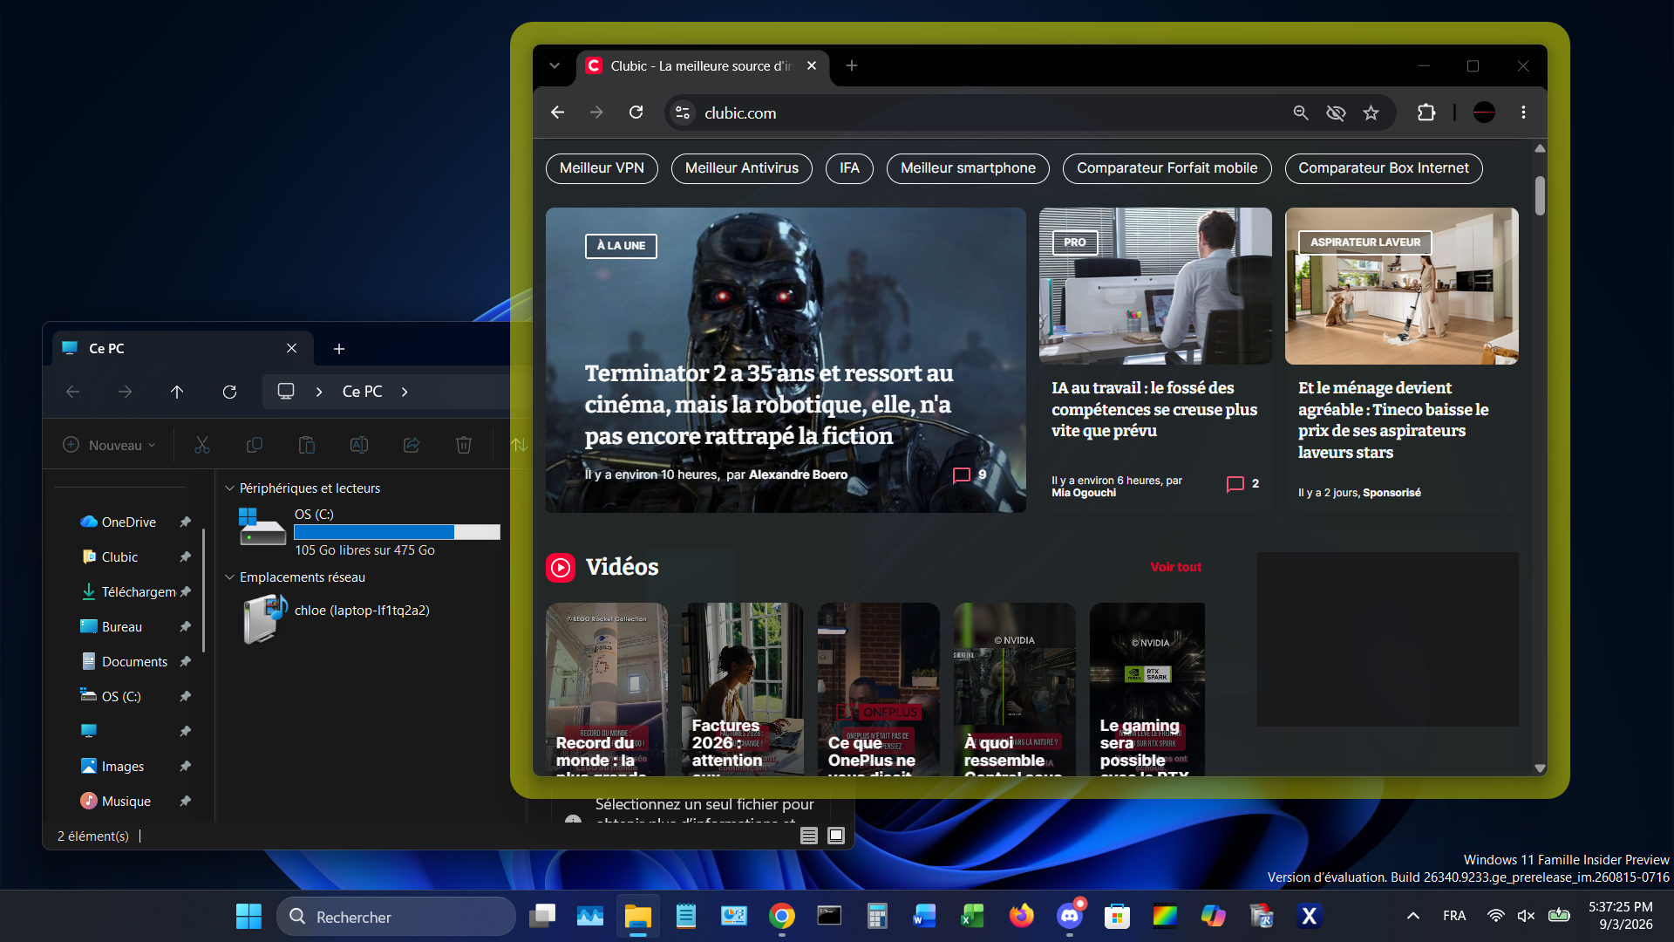Click the Chrome back arrow button
The height and width of the screenshot is (942, 1674).
coord(558,113)
